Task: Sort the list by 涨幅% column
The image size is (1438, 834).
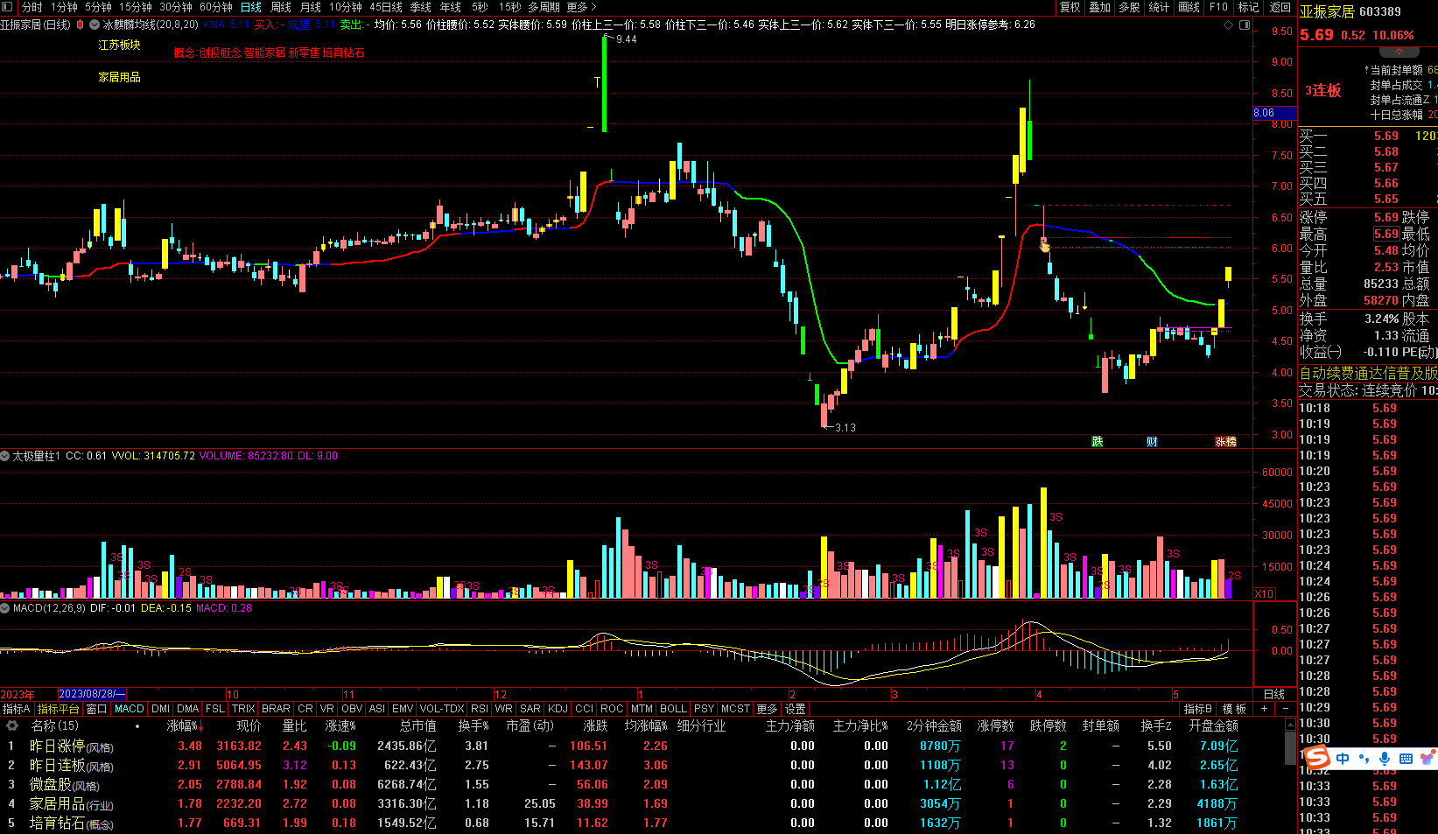Action: click(x=186, y=725)
